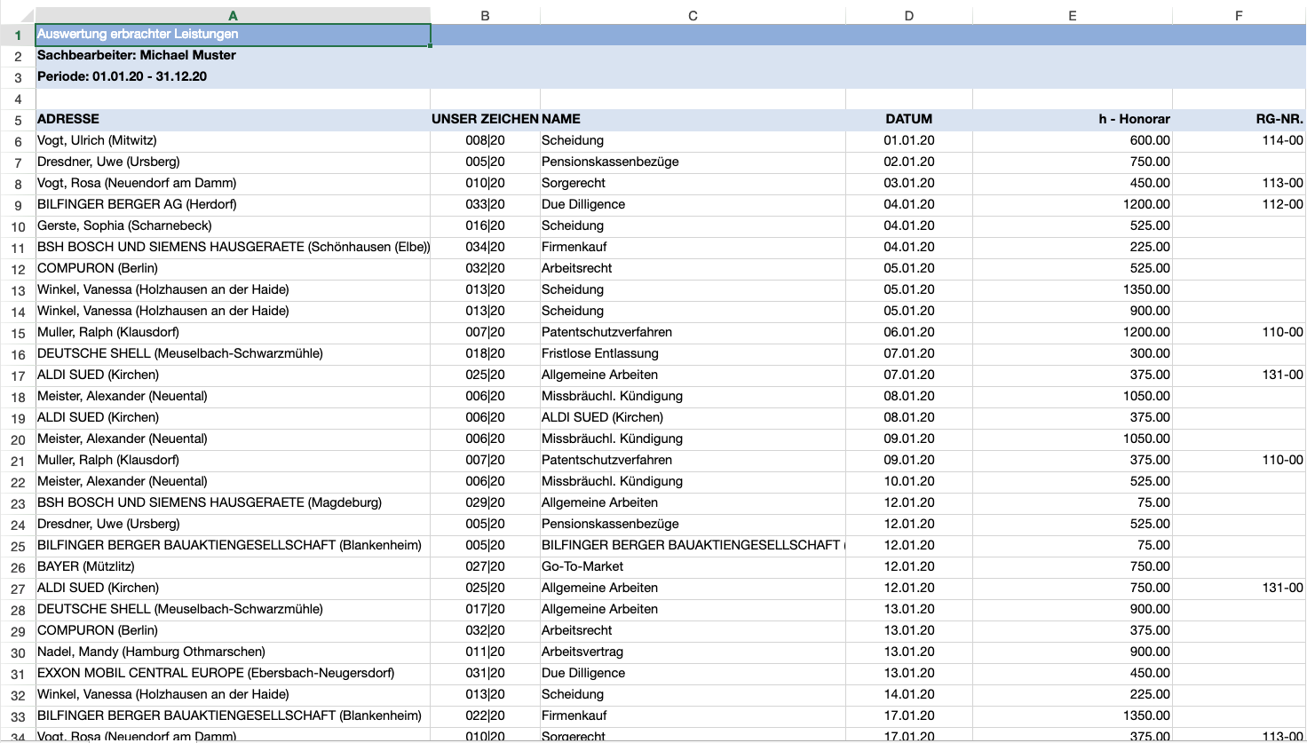The image size is (1307, 743).
Task: Select 'Vogt, Ulrich (Mitwitz)' cell
Action: (233, 141)
